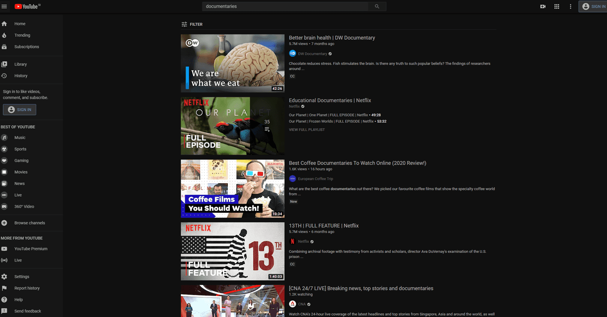Select the Music category in sidebar

[x=20, y=138]
